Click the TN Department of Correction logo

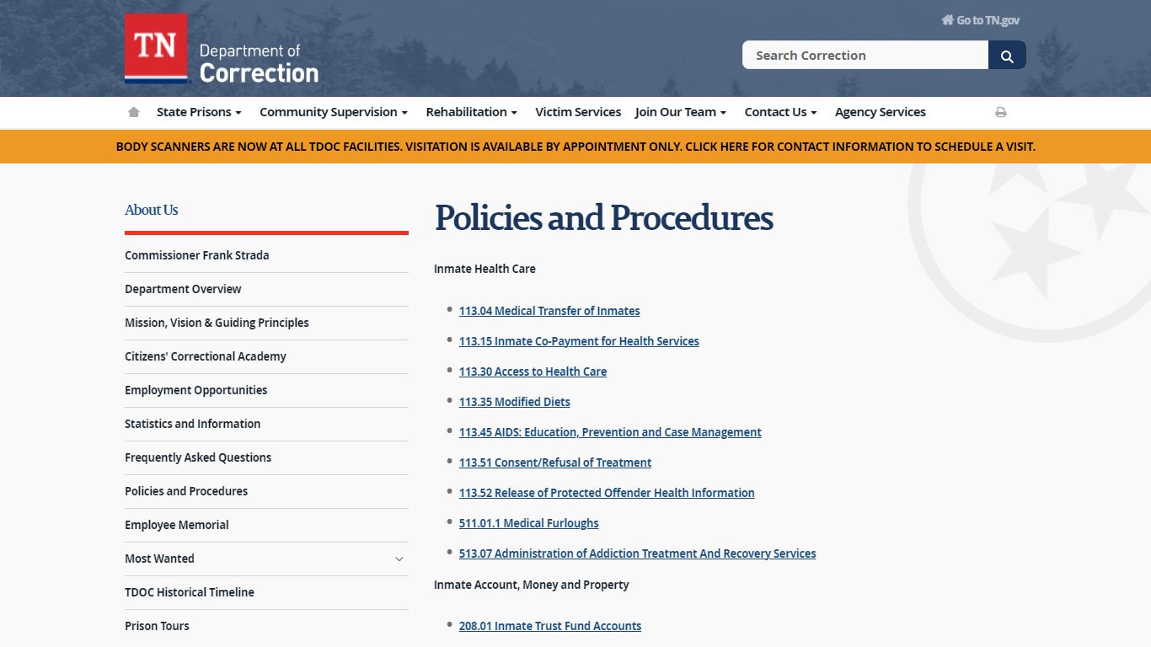tap(222, 49)
